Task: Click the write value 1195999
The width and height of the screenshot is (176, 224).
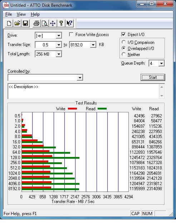Action: (x=137, y=189)
